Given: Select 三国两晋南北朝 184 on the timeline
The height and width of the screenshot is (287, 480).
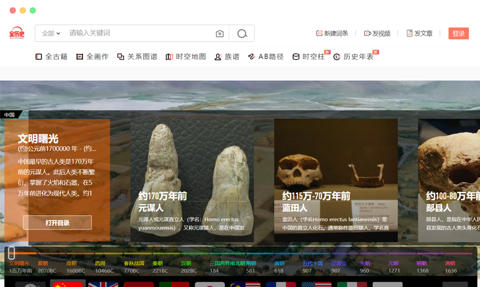Looking at the screenshot, I should [228, 267].
